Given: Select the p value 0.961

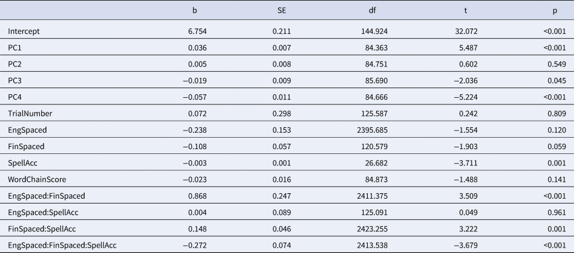Looking at the screenshot, I should coord(557,213).
